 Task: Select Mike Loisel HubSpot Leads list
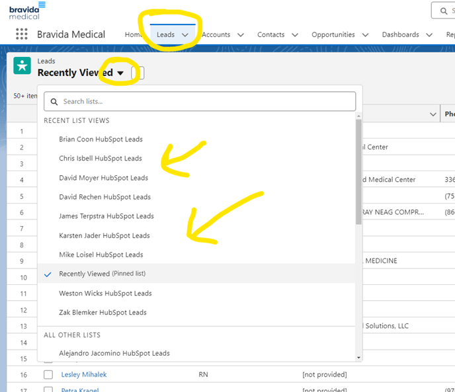pyautogui.click(x=196, y=255)
